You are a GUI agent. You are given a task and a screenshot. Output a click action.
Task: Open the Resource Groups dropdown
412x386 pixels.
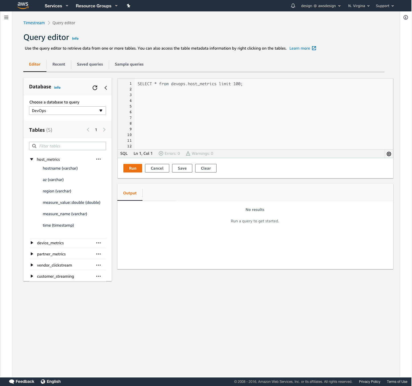tap(97, 6)
